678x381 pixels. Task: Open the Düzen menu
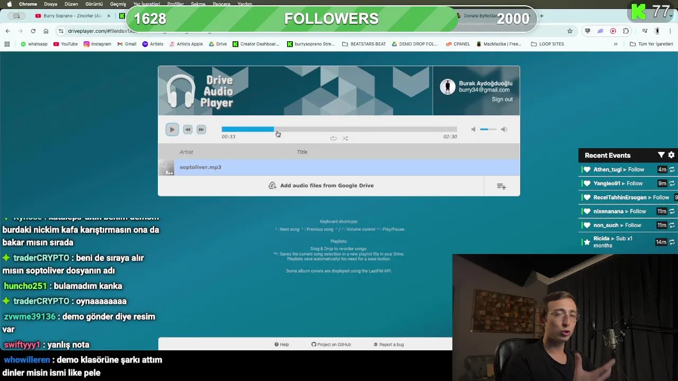71,4
